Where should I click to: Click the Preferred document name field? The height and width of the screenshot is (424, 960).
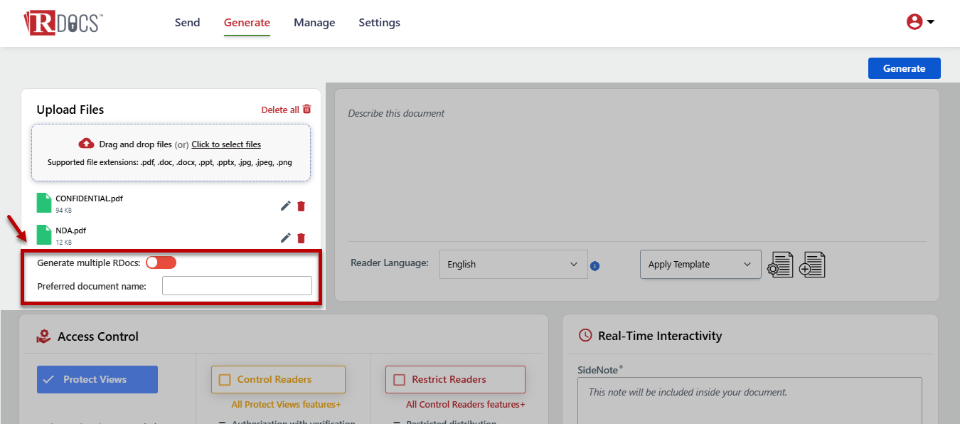(x=237, y=286)
